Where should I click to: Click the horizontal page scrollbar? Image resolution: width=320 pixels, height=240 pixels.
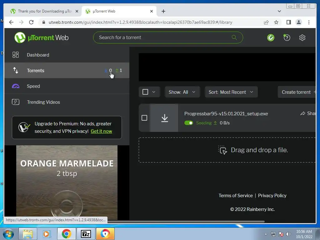[186, 222]
